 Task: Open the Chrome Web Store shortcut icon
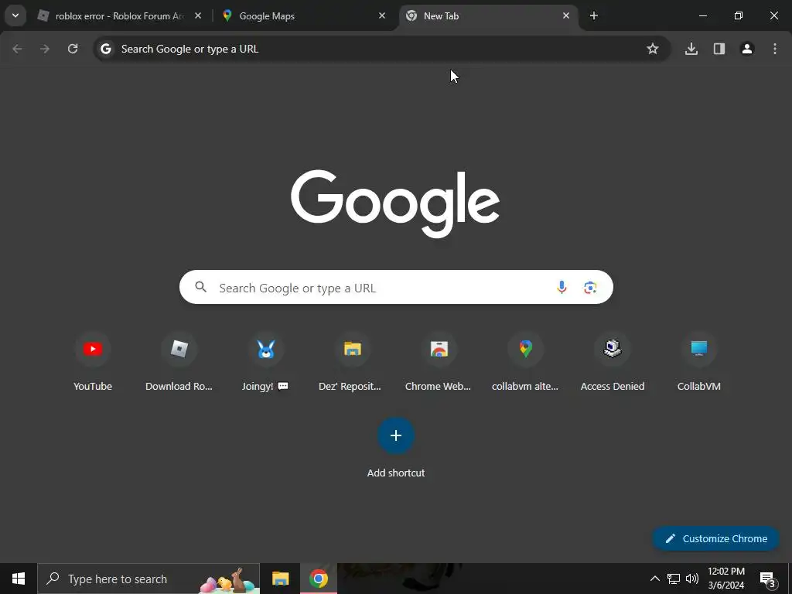[x=439, y=349]
